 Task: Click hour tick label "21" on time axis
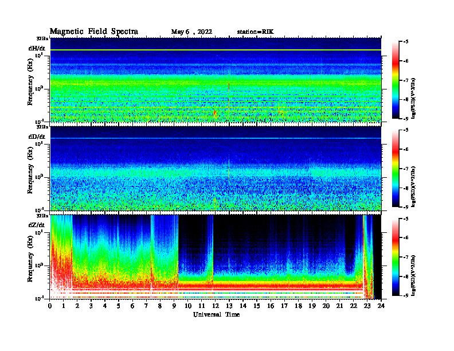[339, 306]
